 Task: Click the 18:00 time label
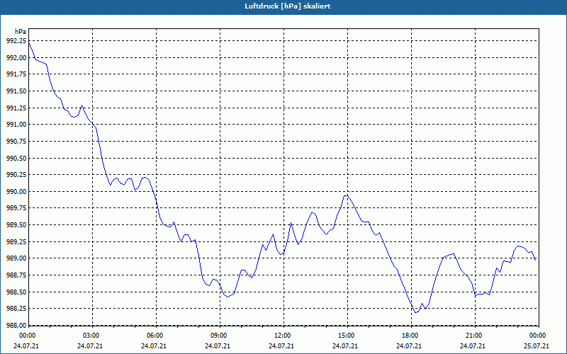[x=410, y=336]
